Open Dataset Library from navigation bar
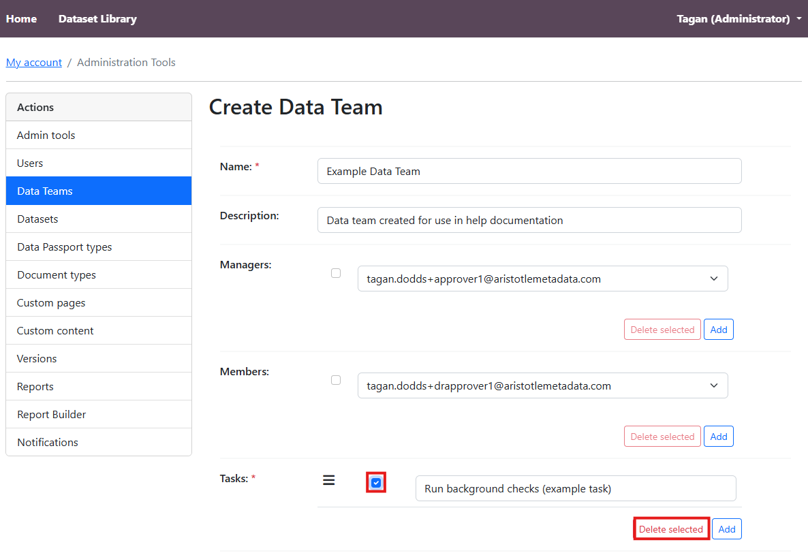The width and height of the screenshot is (808, 553). (97, 19)
